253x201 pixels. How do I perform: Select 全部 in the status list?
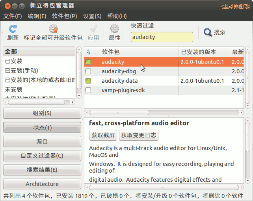click(39, 52)
